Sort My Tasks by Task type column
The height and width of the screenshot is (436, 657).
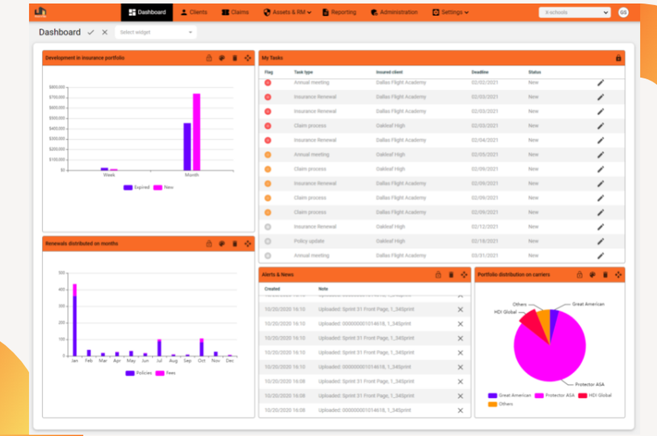pos(304,72)
